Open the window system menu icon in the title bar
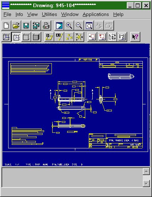 pyautogui.click(x=6, y=5)
